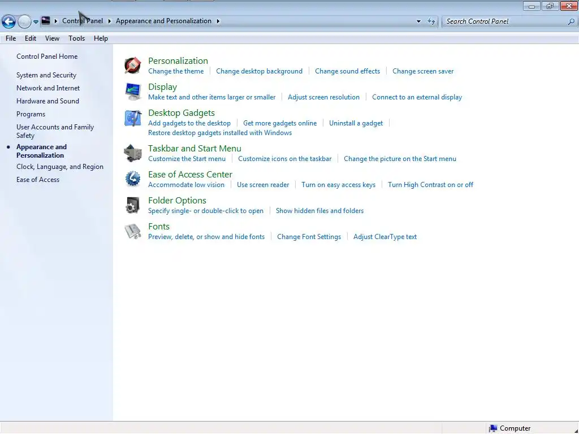Click the Taskbar and Start Menu icon
Screen dimensions: 579x434
pos(132,153)
